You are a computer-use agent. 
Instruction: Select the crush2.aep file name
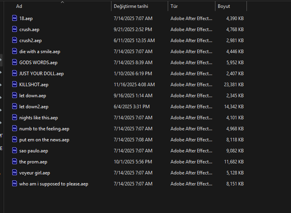tap(30, 41)
